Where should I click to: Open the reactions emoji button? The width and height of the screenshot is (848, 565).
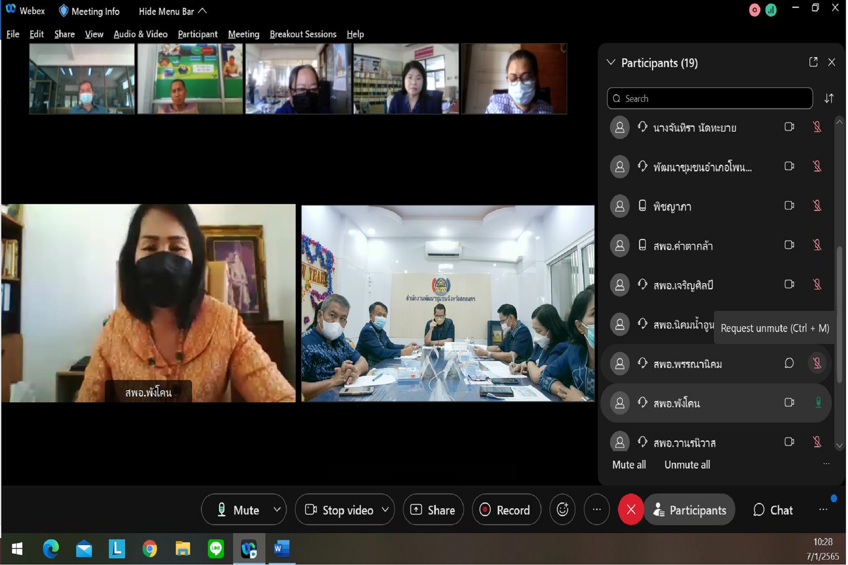pos(562,510)
